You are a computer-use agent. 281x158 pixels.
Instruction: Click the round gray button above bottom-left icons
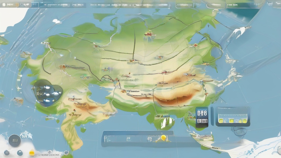tap(15, 140)
